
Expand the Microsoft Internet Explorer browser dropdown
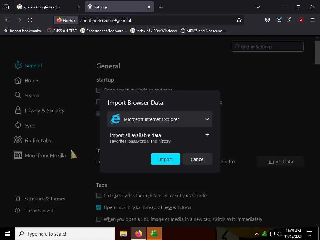(x=160, y=119)
